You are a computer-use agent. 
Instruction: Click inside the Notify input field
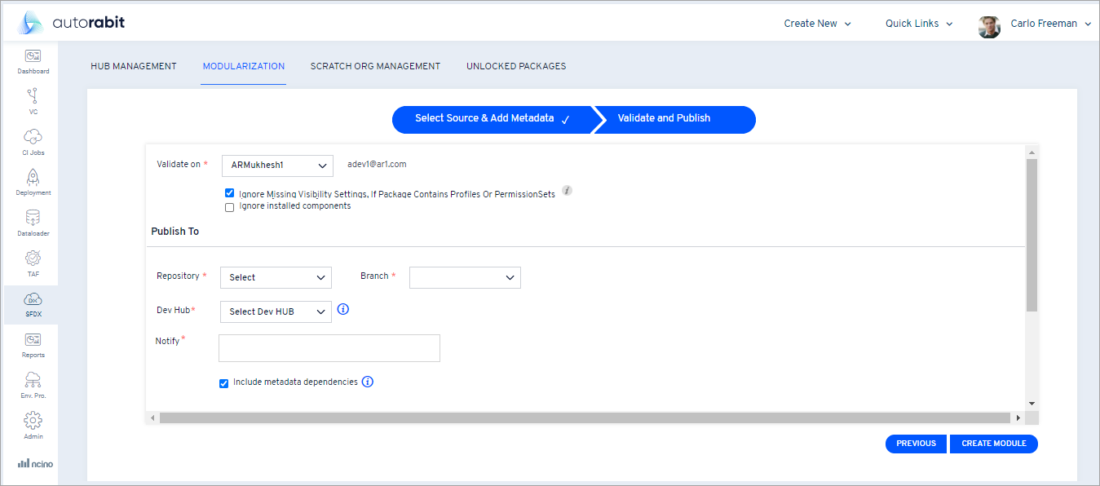[x=329, y=347]
